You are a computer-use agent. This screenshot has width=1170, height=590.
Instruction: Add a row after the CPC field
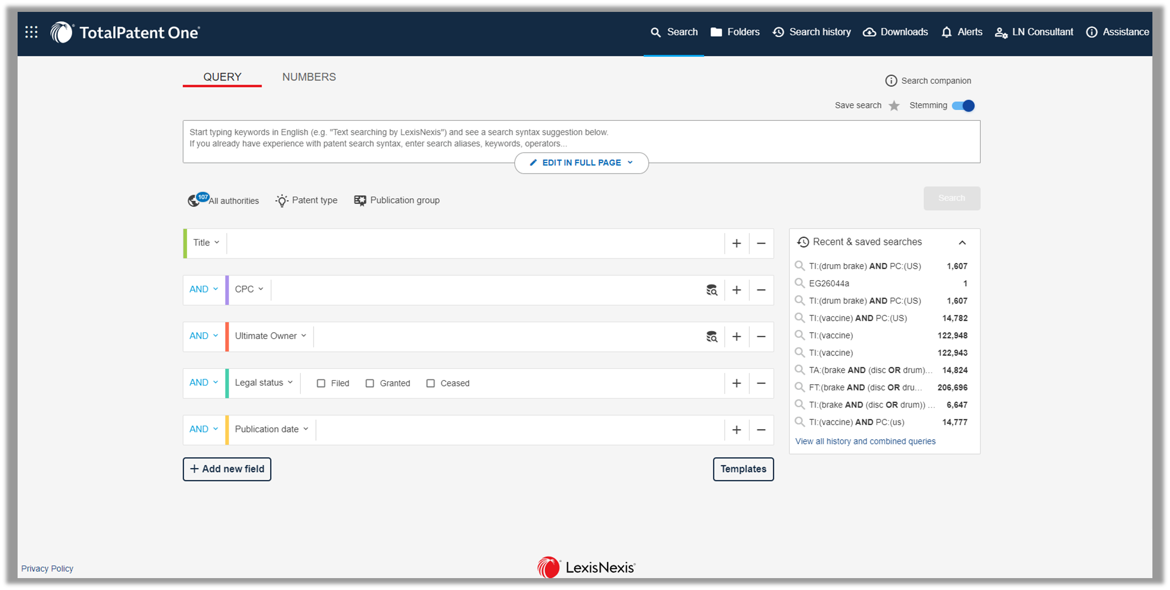point(736,290)
